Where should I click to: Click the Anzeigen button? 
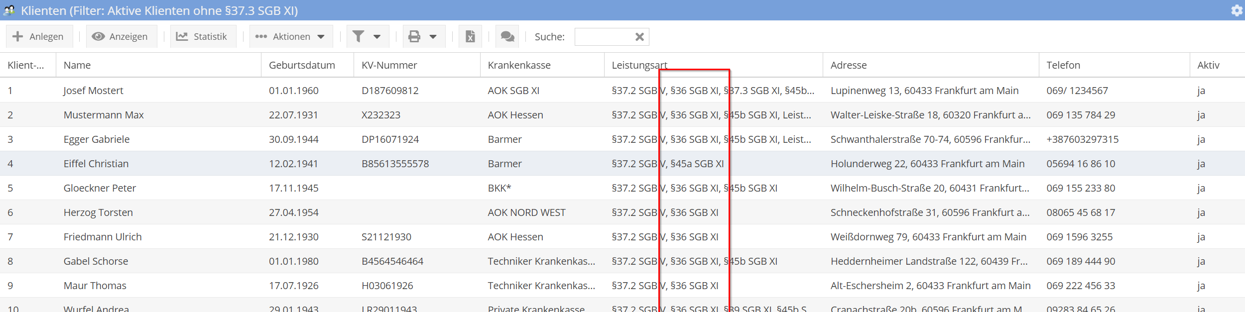tap(121, 36)
